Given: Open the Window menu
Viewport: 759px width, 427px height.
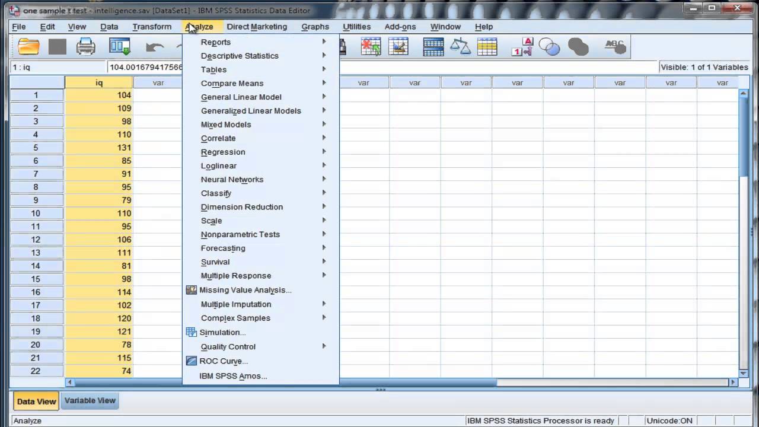Looking at the screenshot, I should [x=445, y=27].
